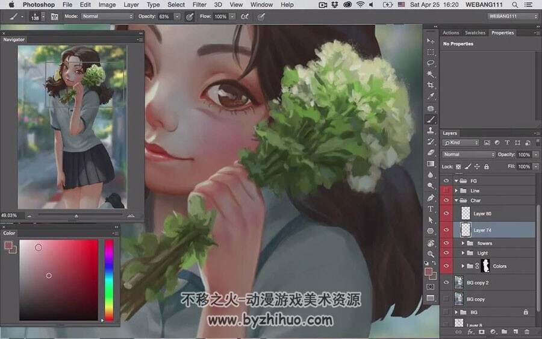542x339 pixels.
Task: Switch to the Swatches tab
Action: pos(475,33)
